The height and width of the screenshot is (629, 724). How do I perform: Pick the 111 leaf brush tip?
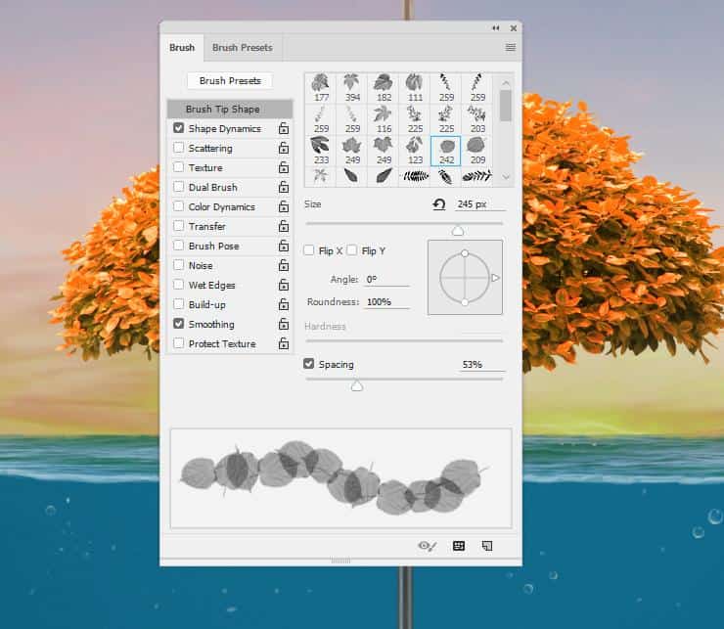click(x=415, y=88)
